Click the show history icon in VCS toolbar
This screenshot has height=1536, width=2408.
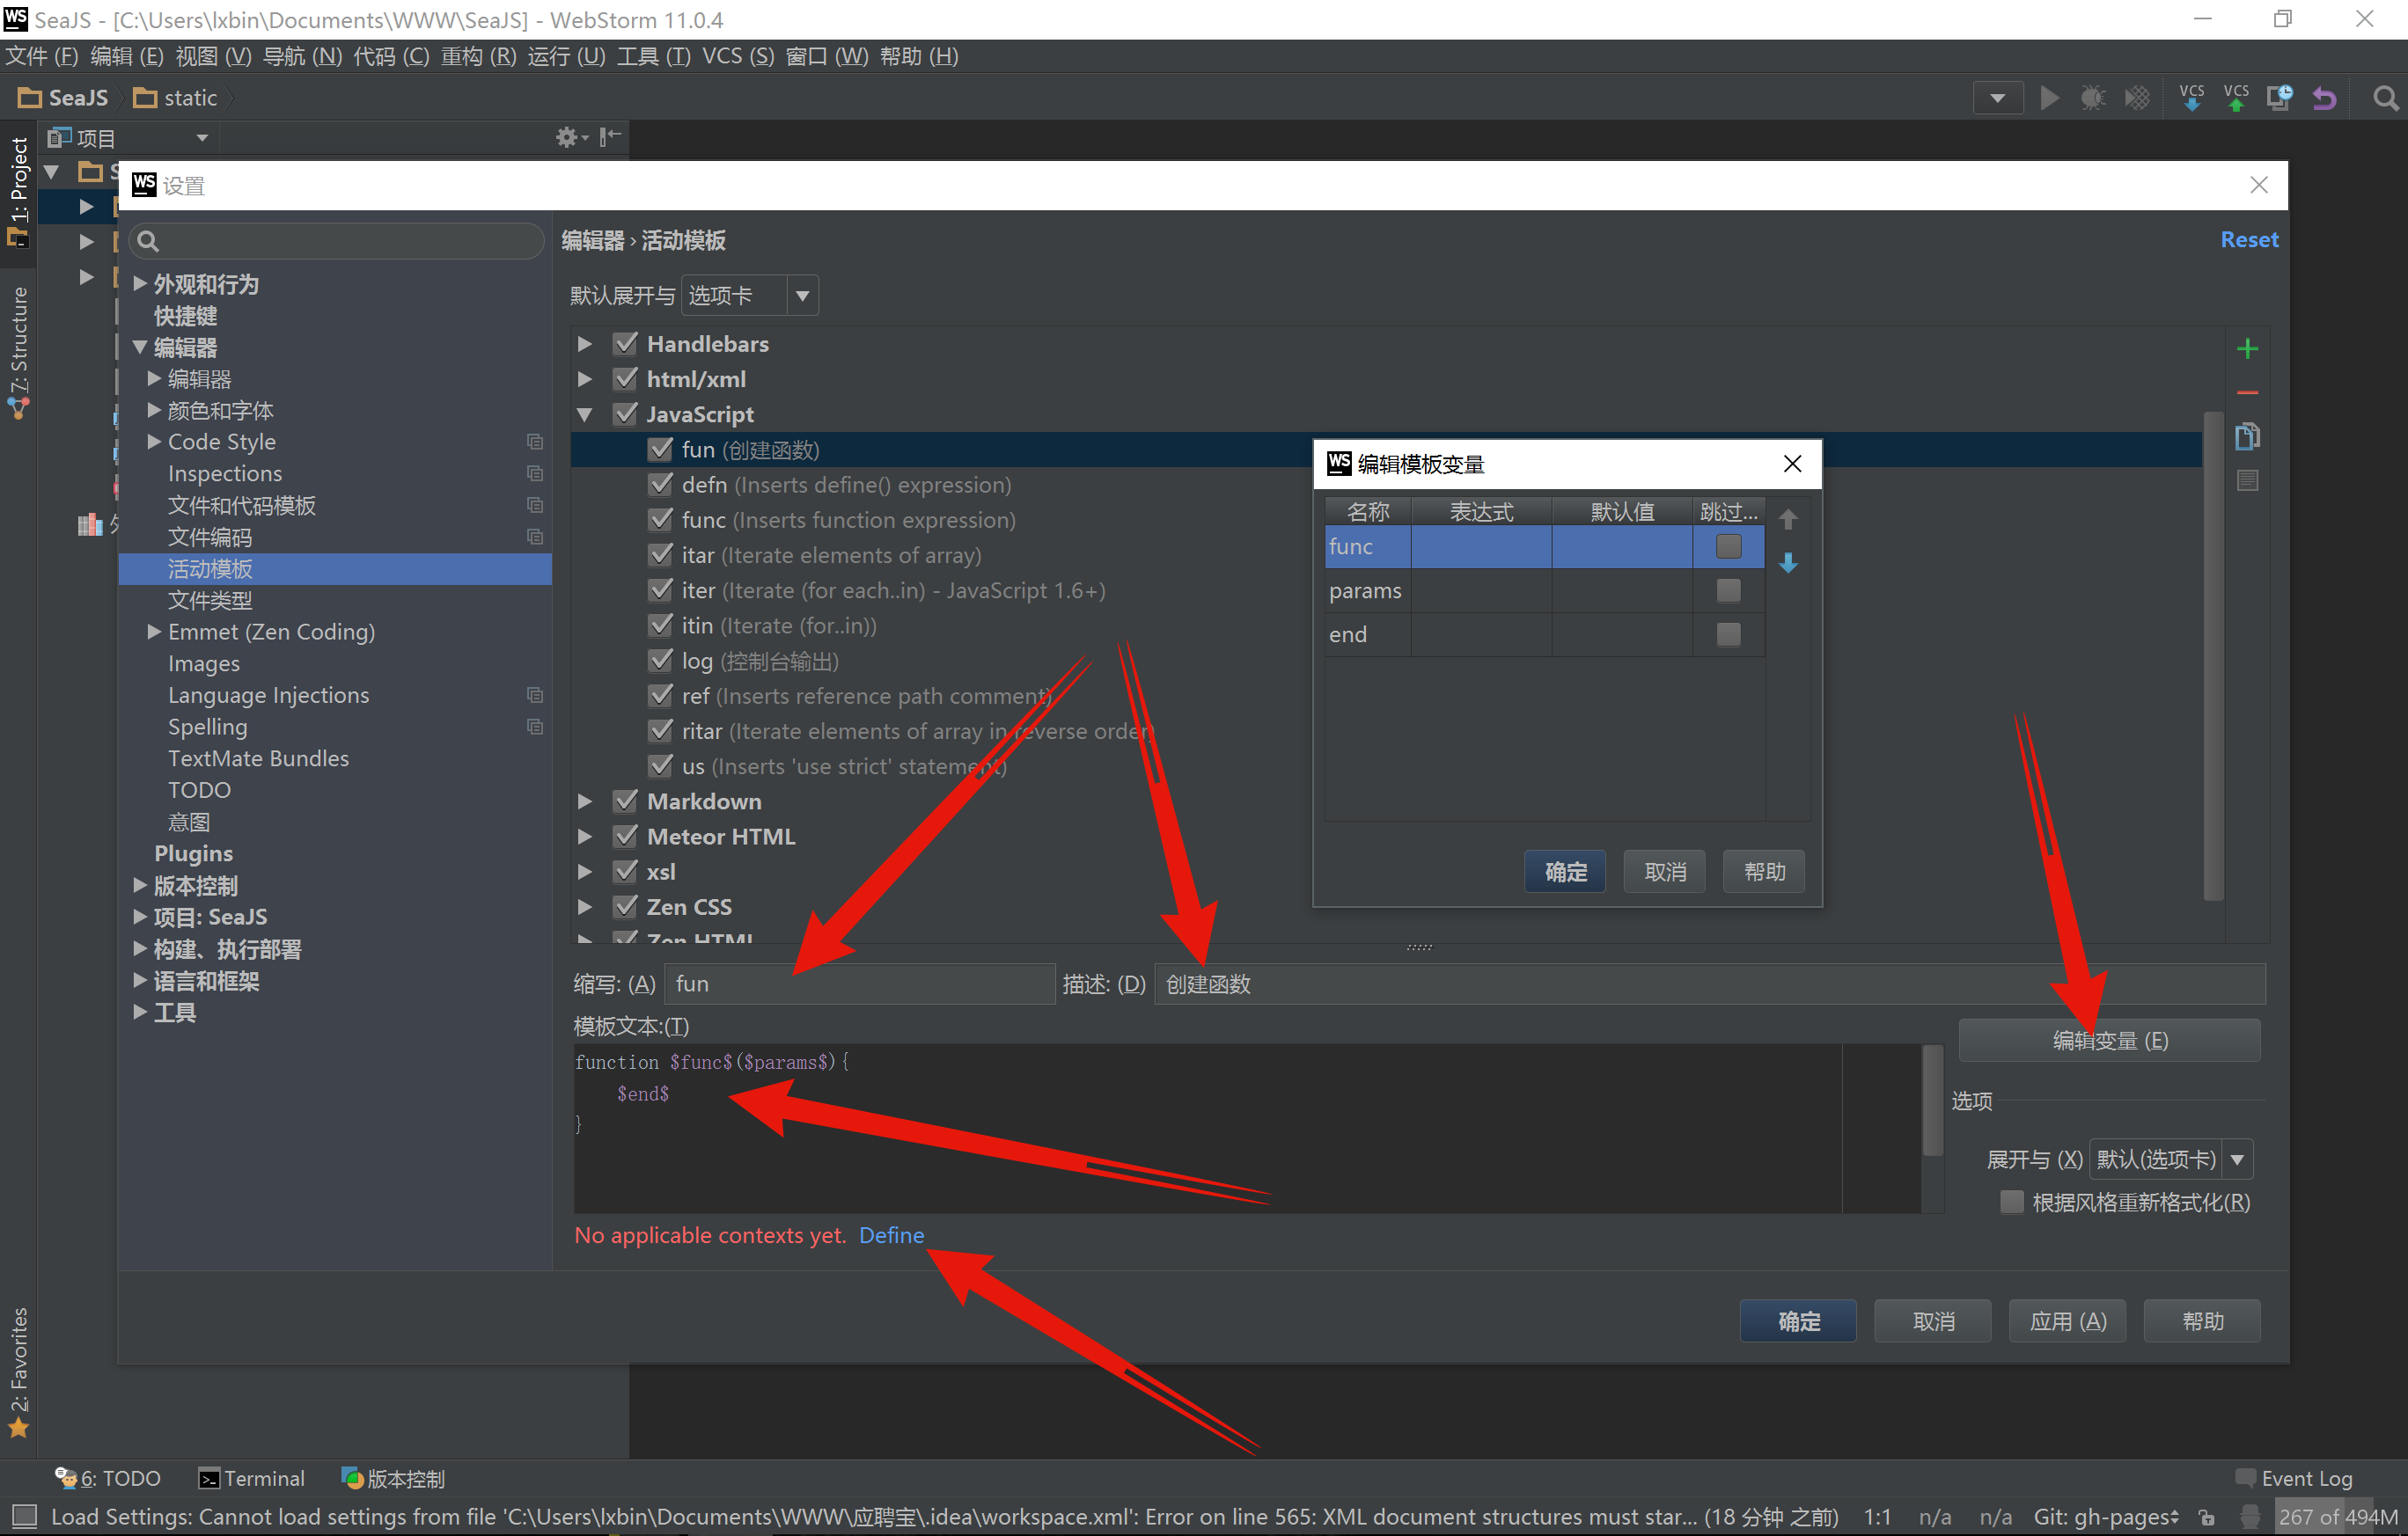(2280, 98)
